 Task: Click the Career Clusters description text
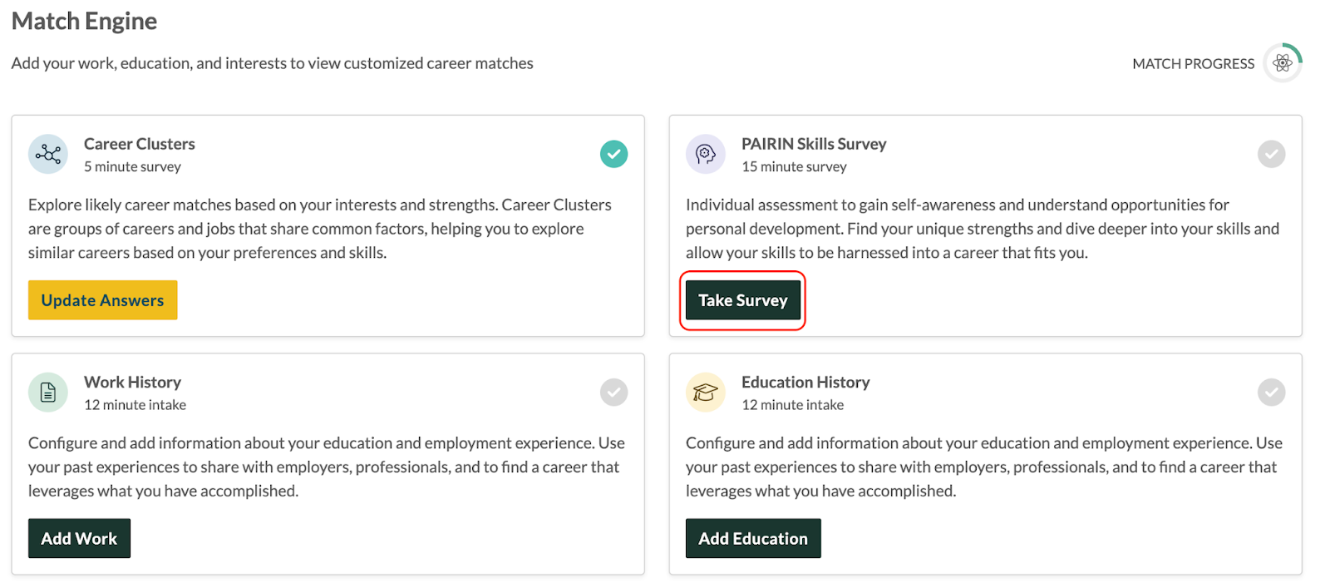[320, 229]
